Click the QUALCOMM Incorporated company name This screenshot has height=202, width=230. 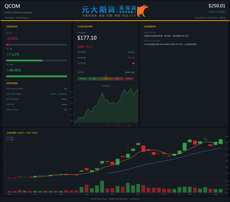[x=18, y=12]
